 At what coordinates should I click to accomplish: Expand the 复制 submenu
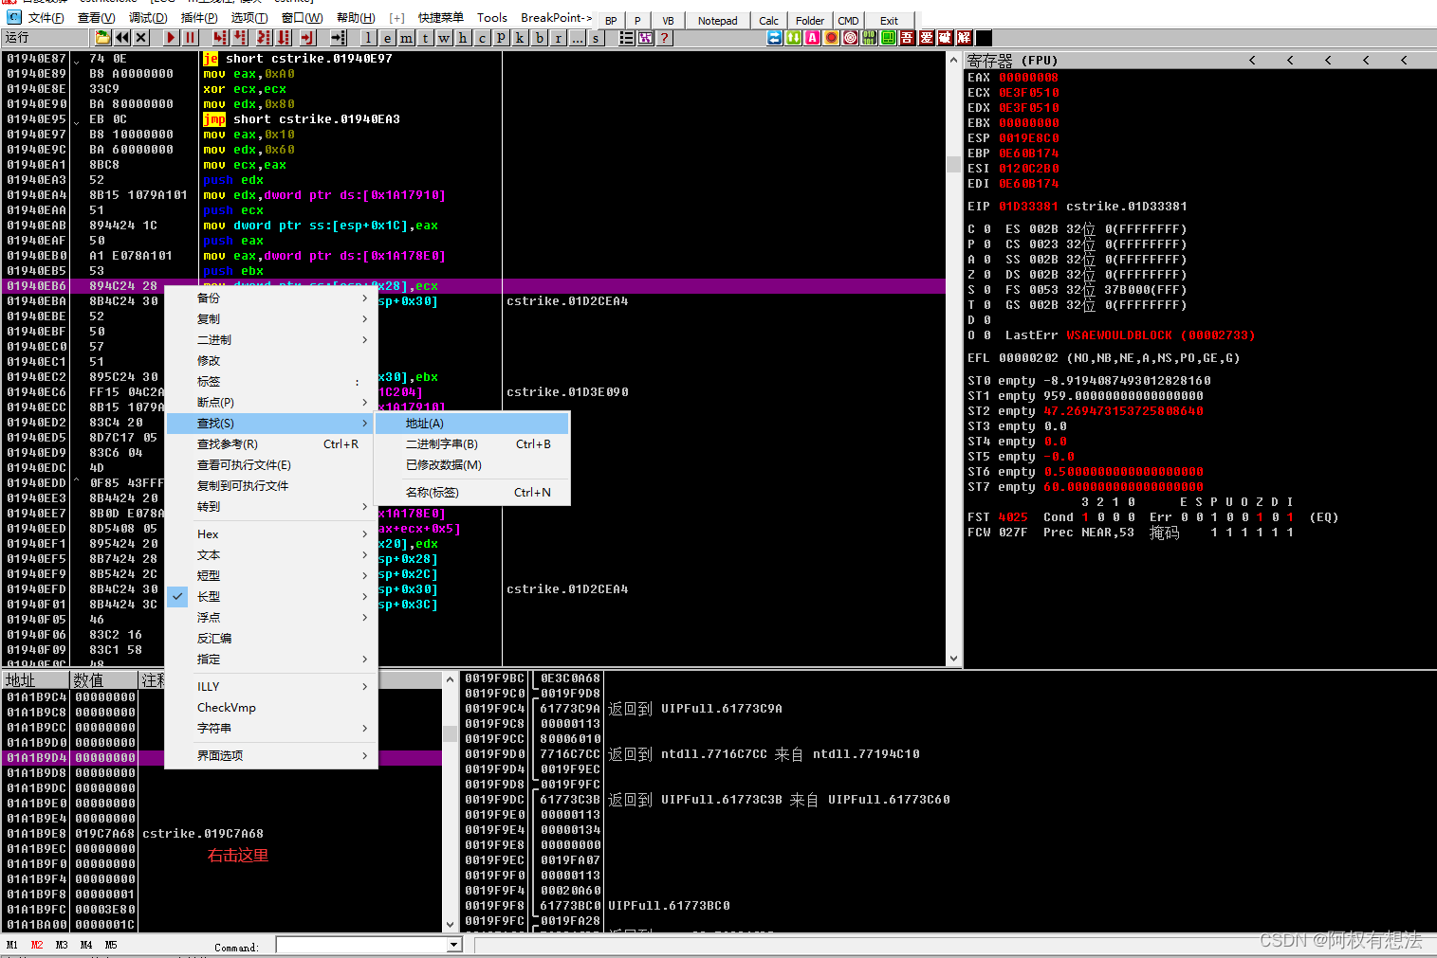[x=271, y=318]
